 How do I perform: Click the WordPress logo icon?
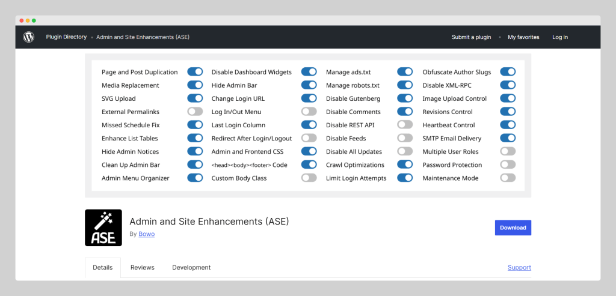coord(29,37)
